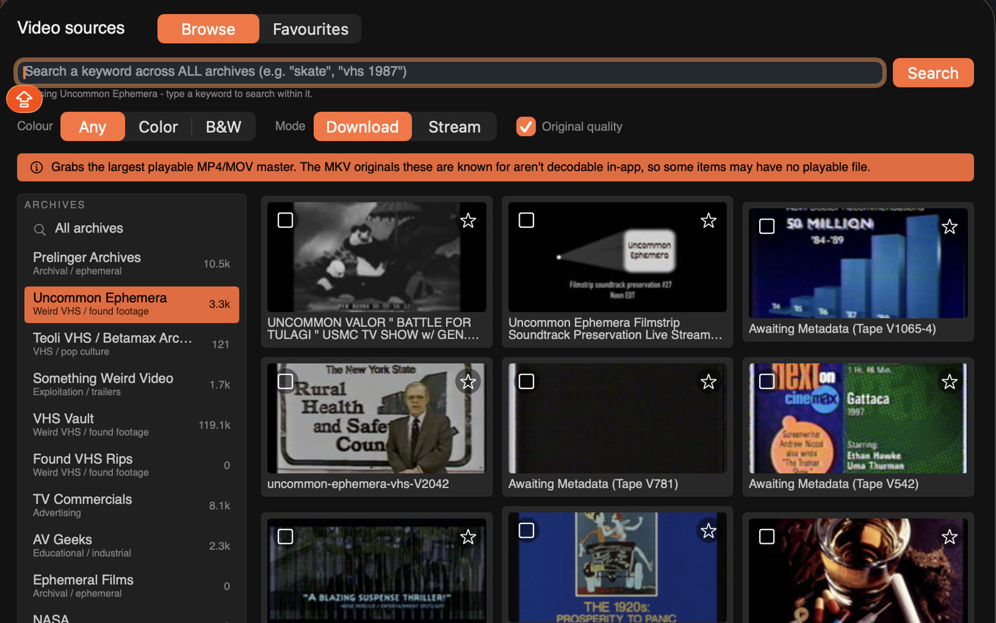996x623 pixels.
Task: Click the orange upload arrow icon
Action: (24, 99)
